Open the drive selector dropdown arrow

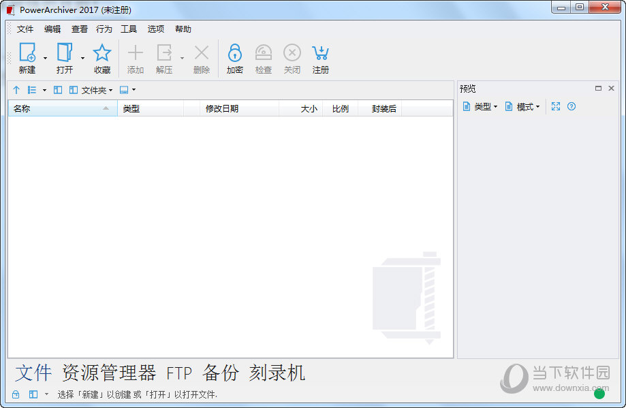click(x=134, y=90)
